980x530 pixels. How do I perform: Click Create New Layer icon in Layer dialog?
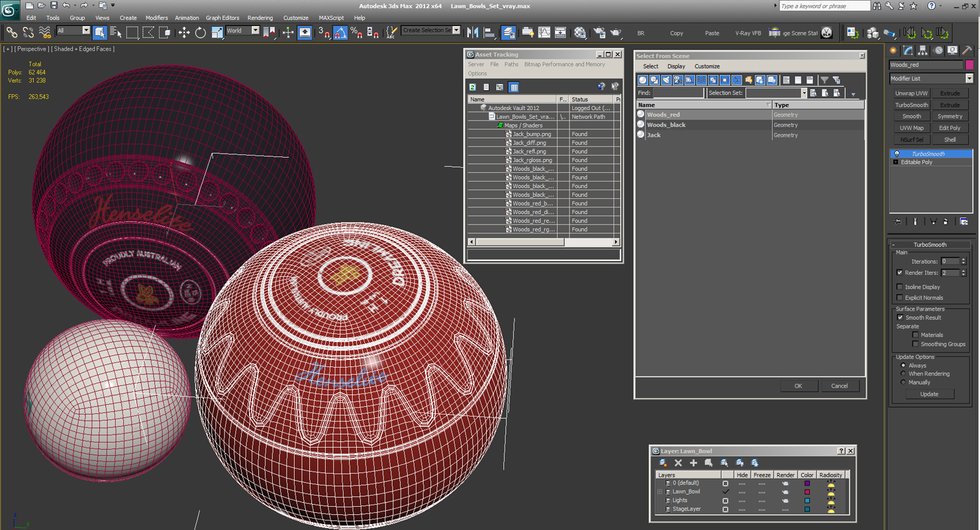[x=663, y=463]
